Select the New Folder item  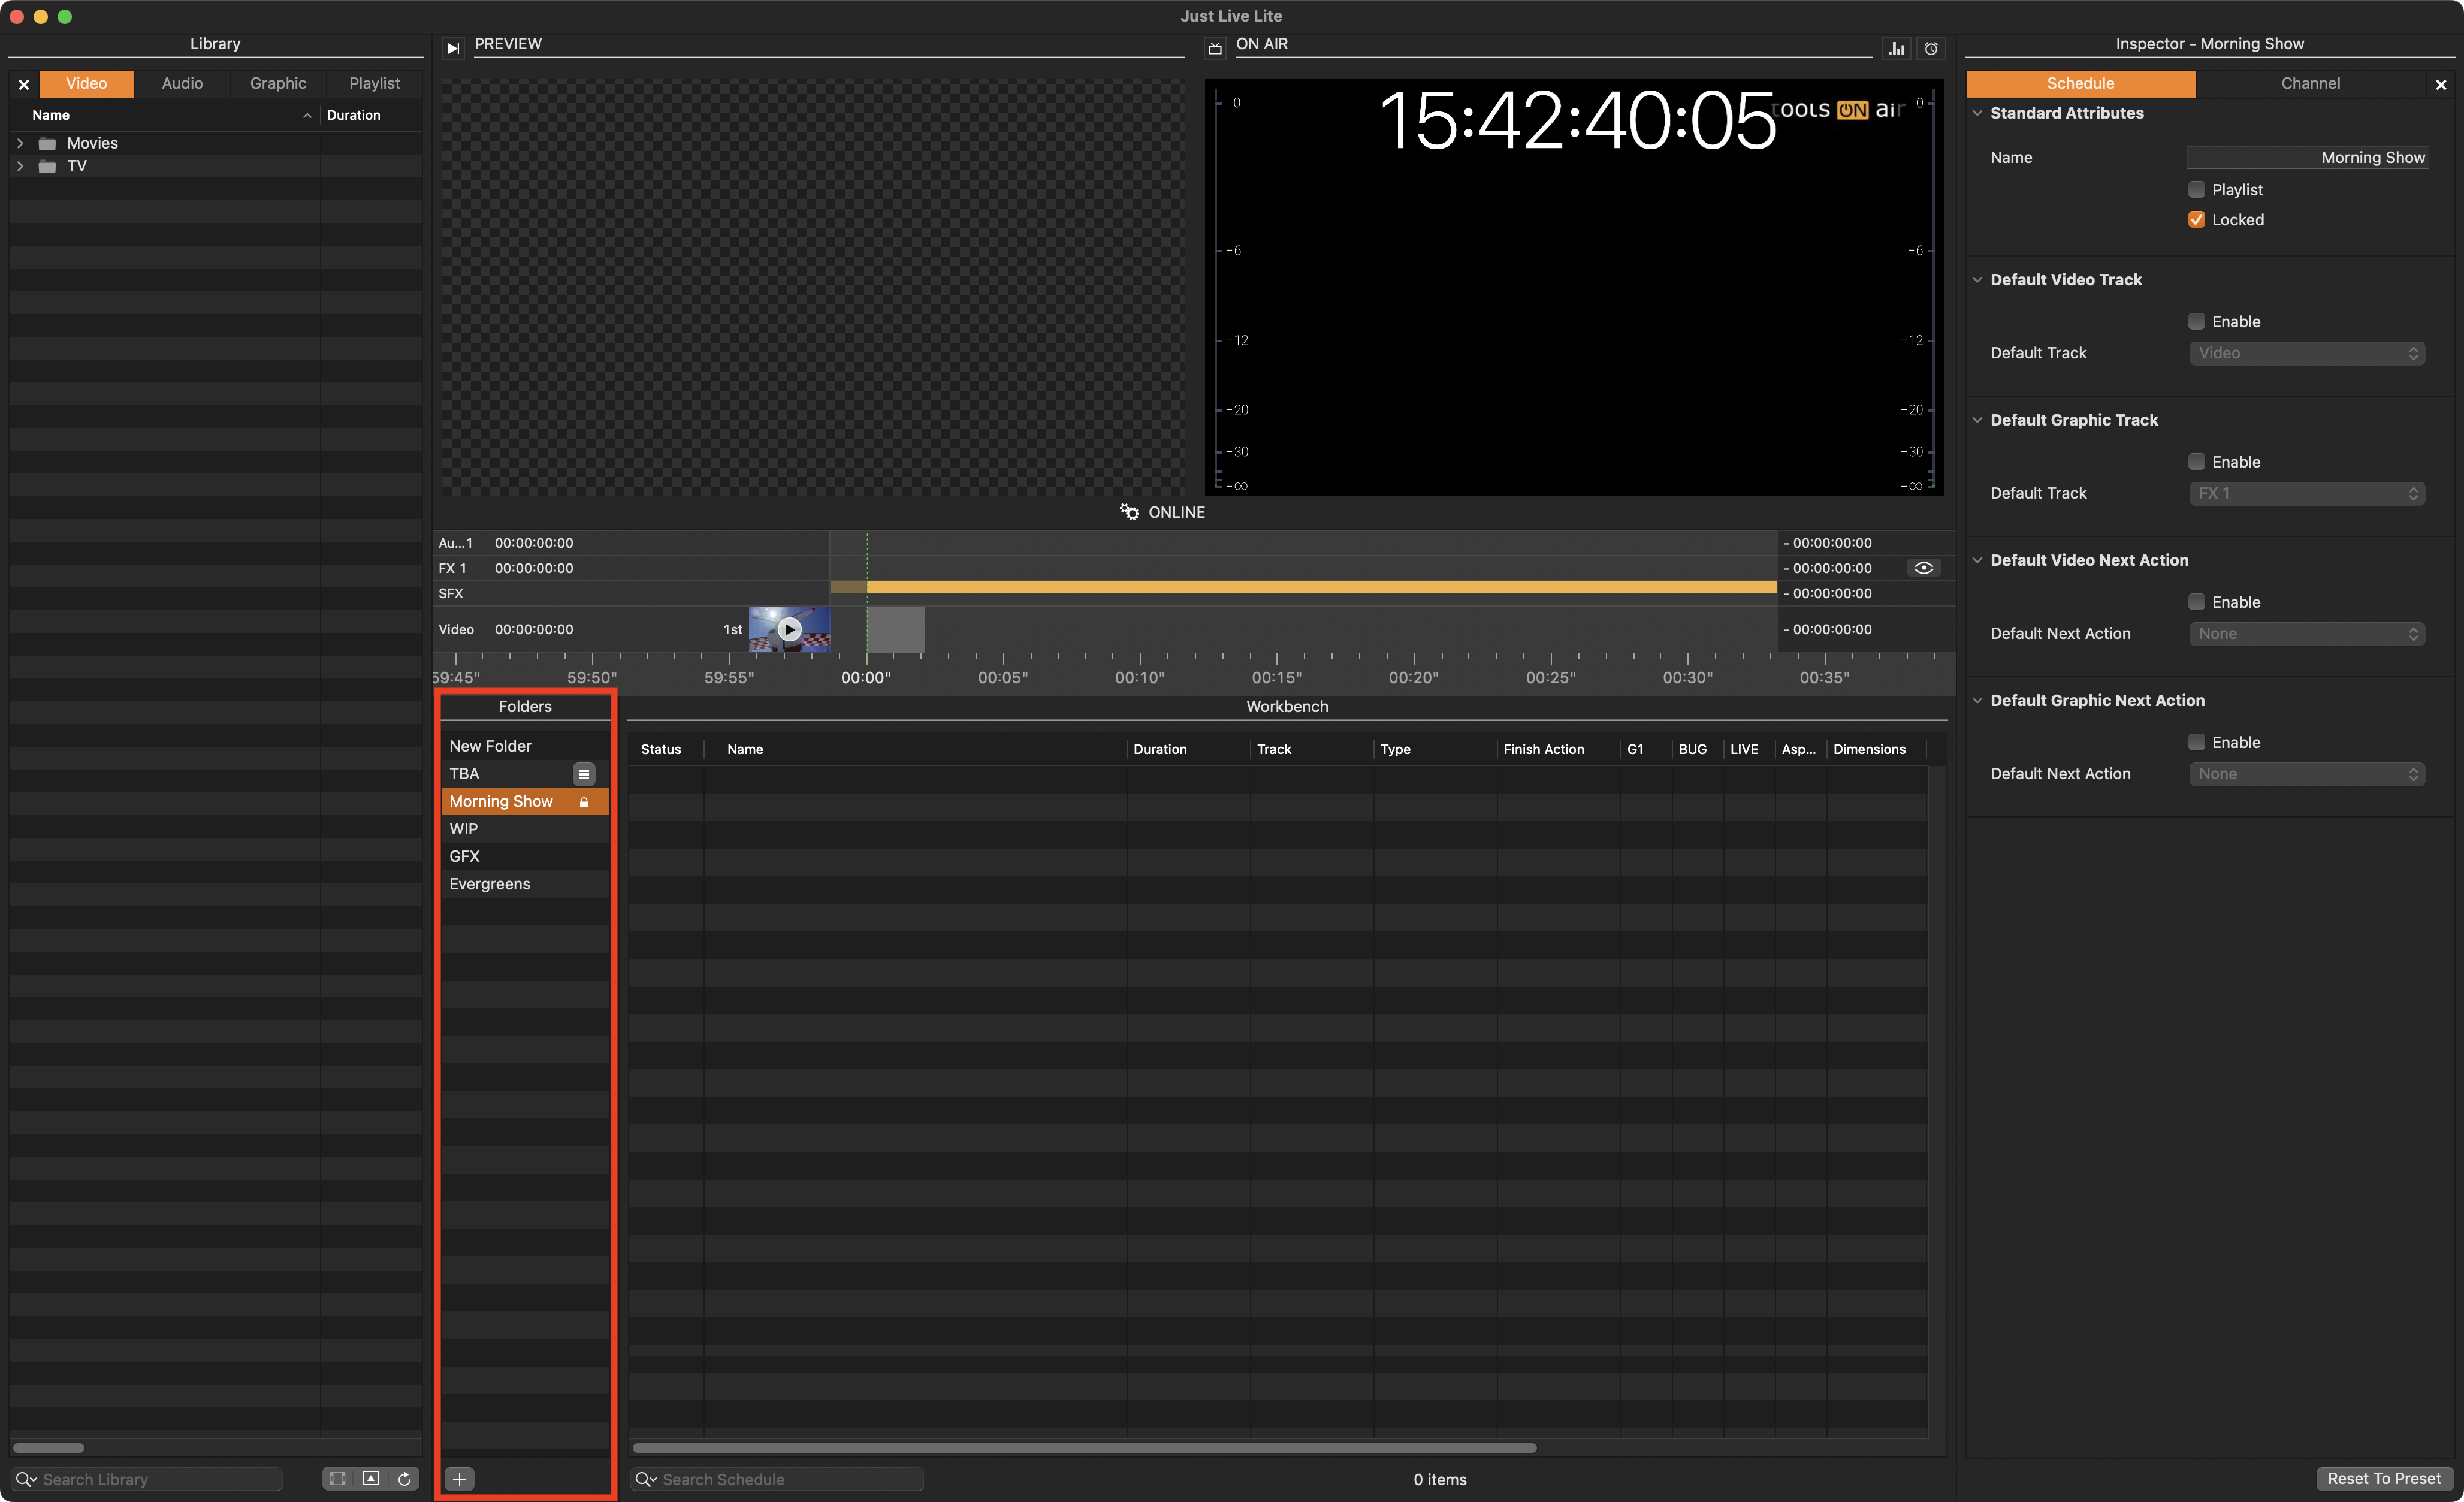525,746
